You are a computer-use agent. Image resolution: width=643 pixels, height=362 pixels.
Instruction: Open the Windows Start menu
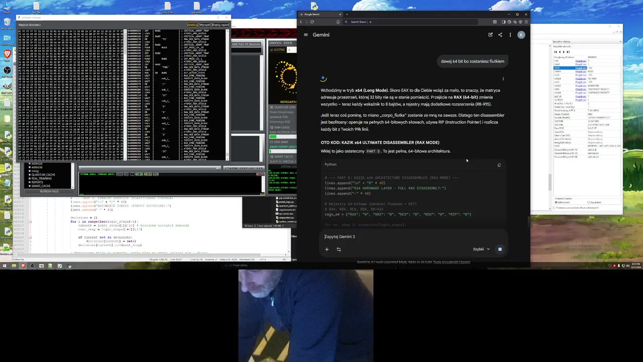5,265
